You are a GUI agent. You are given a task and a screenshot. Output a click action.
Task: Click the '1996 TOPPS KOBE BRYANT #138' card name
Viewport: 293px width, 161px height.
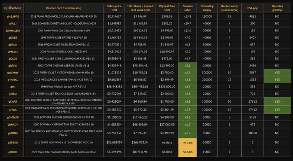pos(63,38)
